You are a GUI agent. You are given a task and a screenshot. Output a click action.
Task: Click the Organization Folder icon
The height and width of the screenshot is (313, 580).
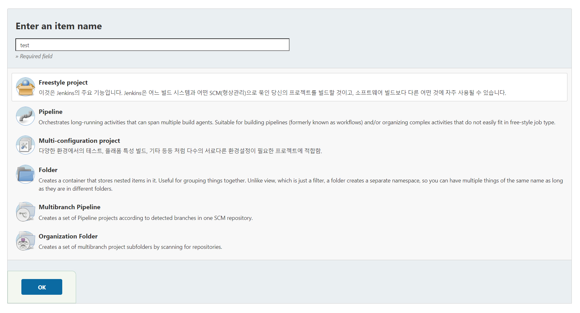tap(25, 241)
